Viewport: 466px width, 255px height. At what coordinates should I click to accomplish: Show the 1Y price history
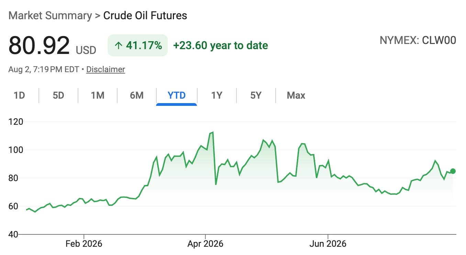click(217, 95)
